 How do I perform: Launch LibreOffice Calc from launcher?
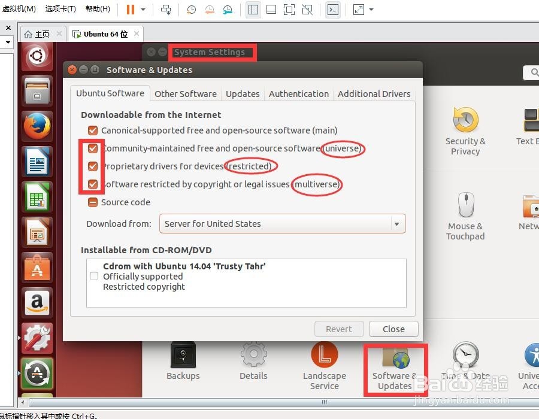37,197
